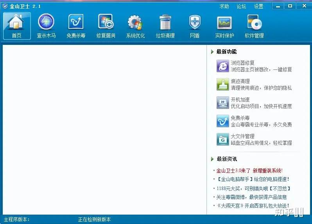Open the 求助 menu

point(224,6)
